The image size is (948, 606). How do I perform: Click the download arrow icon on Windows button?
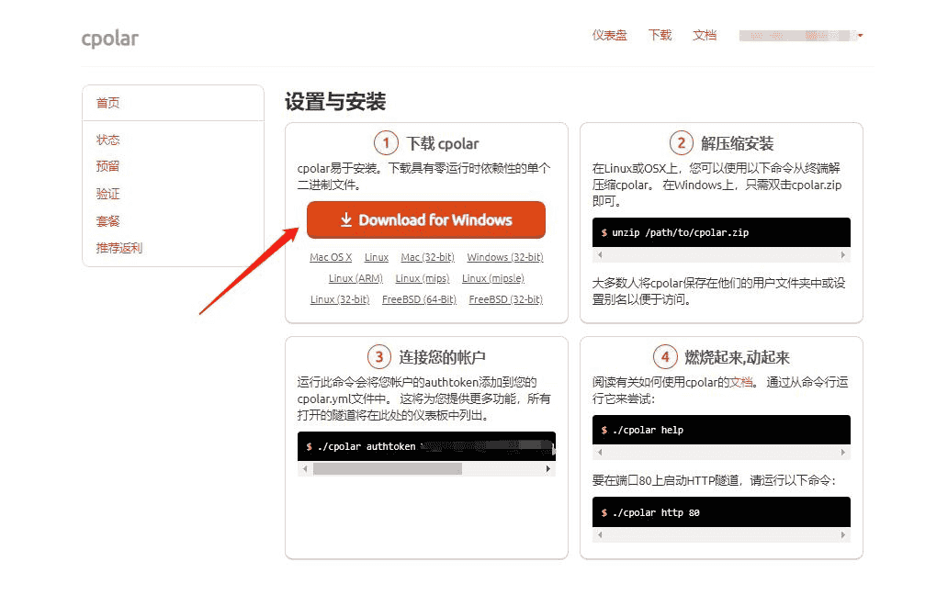(348, 219)
